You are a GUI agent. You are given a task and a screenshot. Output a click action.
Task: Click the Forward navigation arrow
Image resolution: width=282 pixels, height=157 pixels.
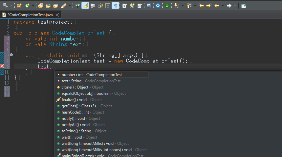[229, 6]
